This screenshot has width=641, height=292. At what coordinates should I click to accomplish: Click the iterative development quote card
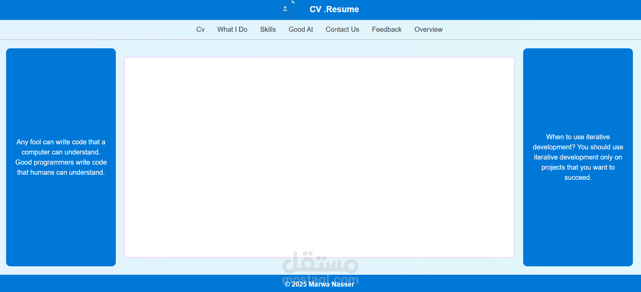[578, 157]
